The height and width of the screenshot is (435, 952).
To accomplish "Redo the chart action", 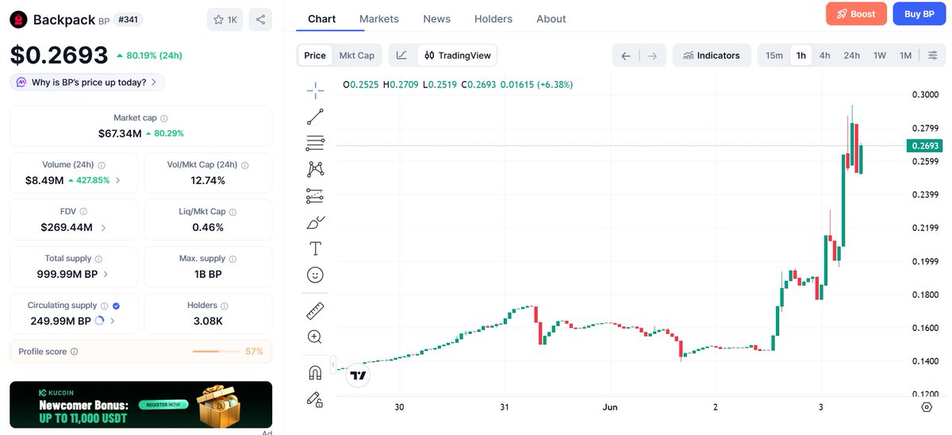I will 652,56.
